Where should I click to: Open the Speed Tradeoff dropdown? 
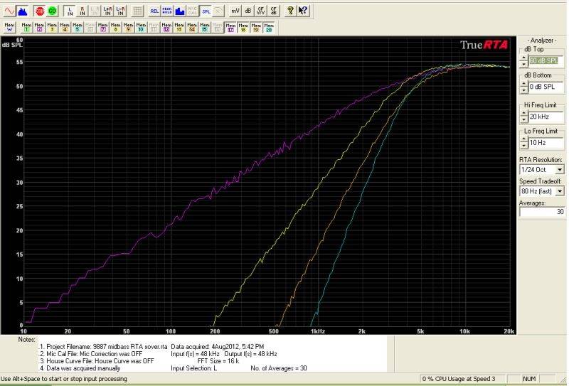click(x=559, y=191)
